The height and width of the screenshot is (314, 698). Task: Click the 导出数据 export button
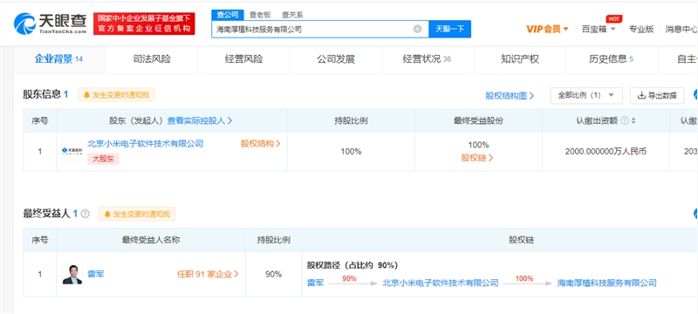point(657,96)
